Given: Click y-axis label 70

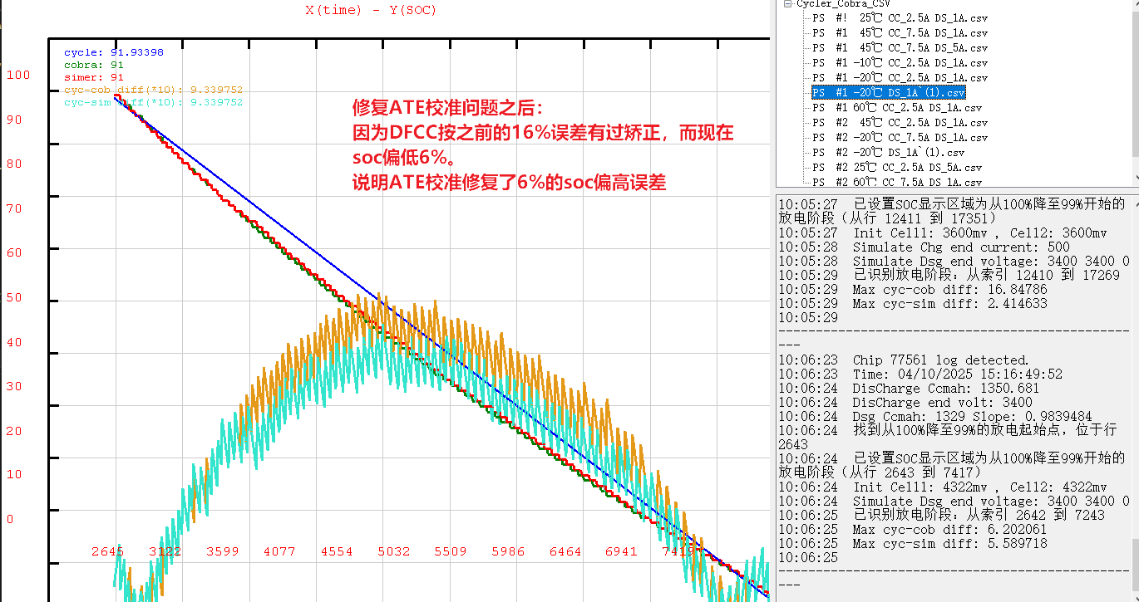Looking at the screenshot, I should tap(15, 208).
